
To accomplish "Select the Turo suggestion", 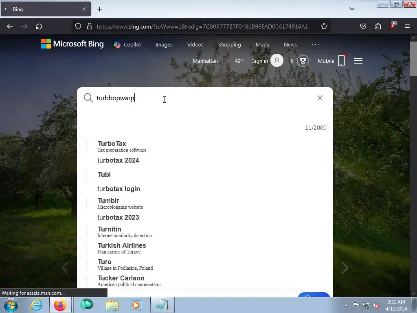I will click(x=205, y=264).
